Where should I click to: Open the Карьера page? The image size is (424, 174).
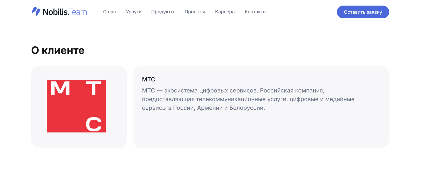225,12
